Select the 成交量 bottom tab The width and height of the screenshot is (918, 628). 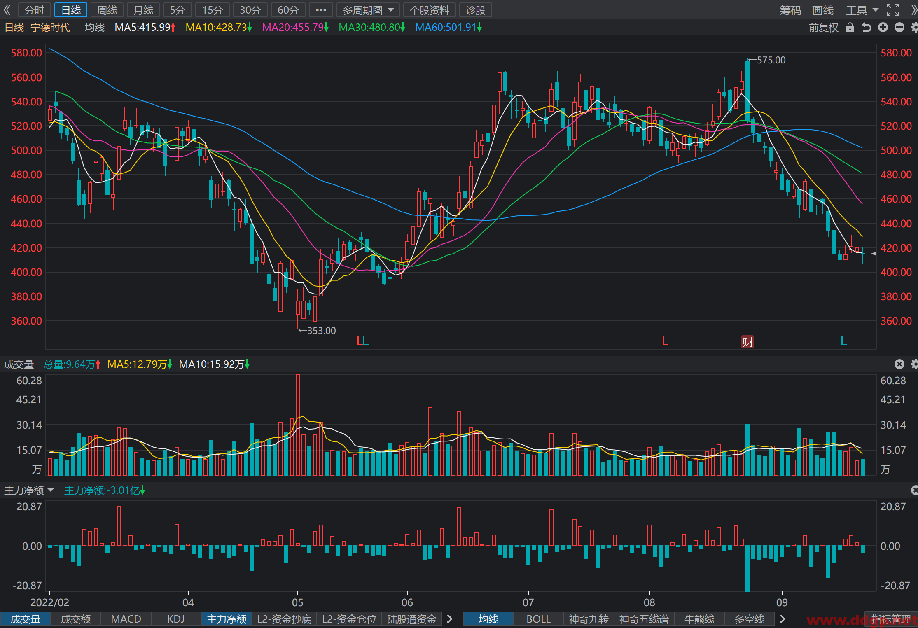click(25, 619)
